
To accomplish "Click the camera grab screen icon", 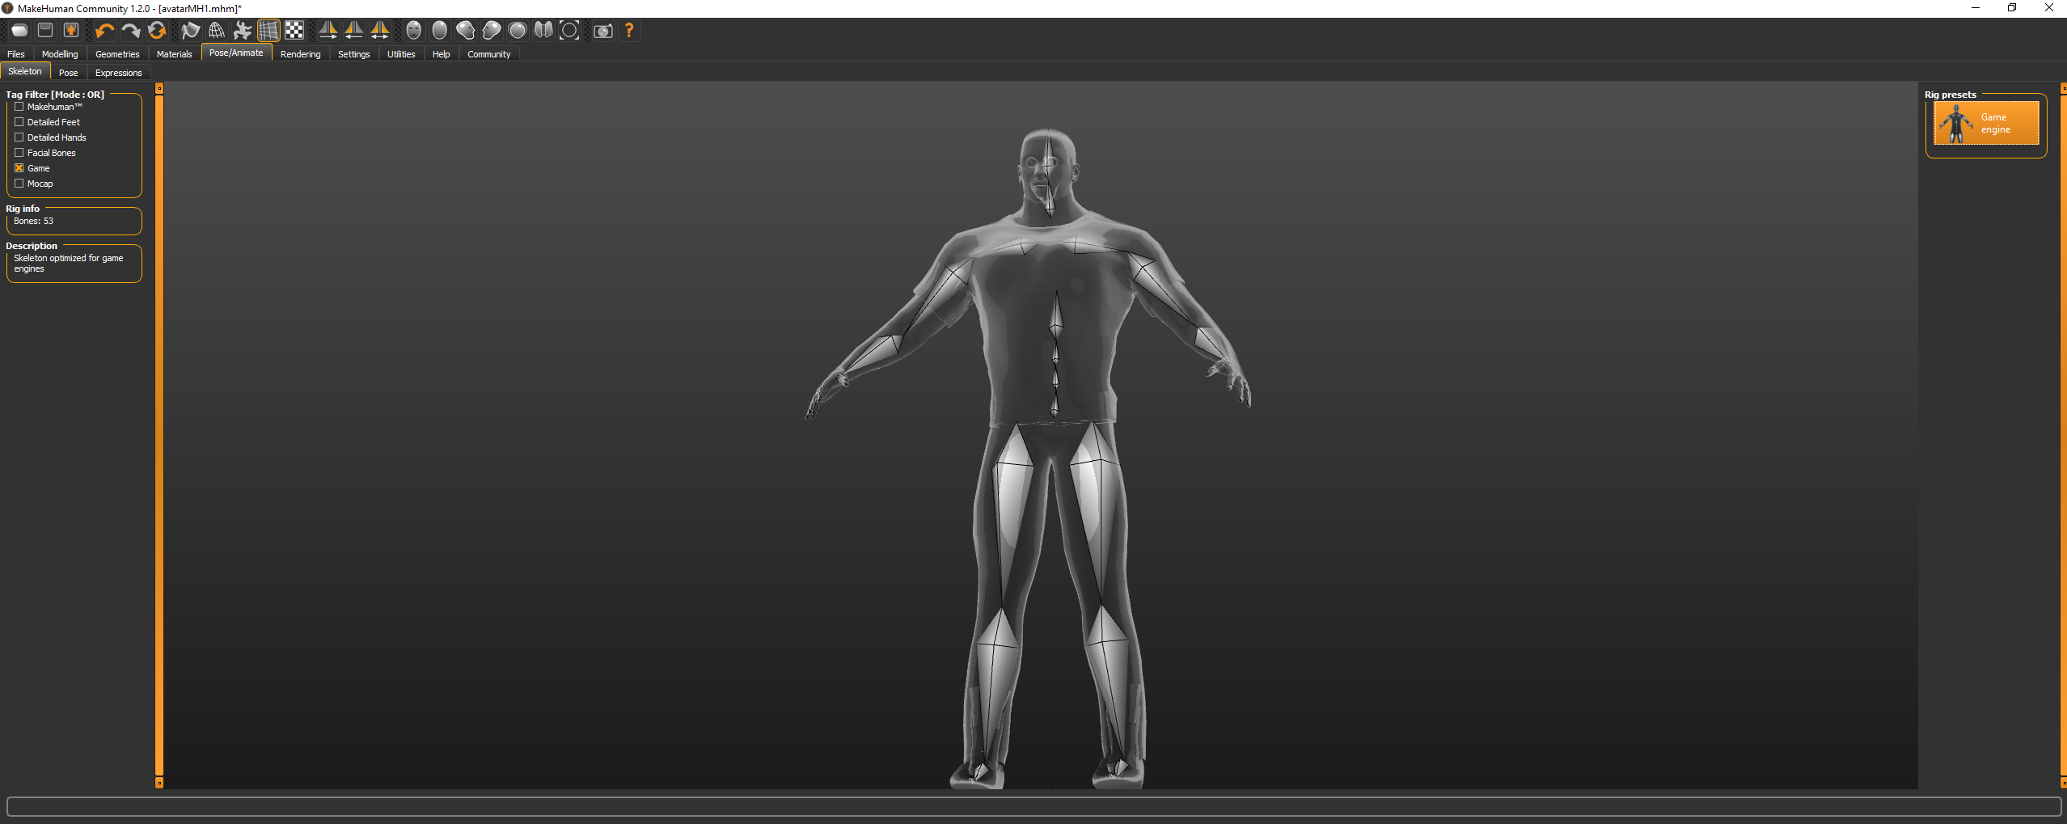I will coord(603,31).
